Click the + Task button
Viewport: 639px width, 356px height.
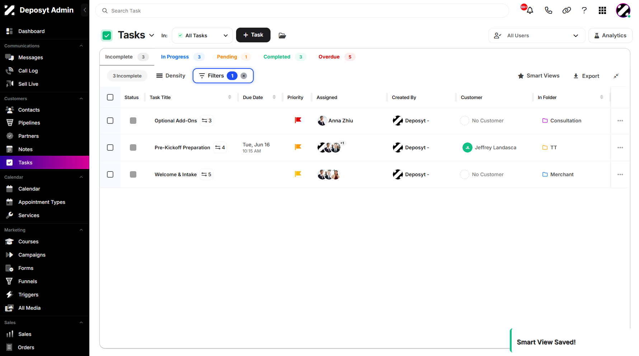coord(253,35)
